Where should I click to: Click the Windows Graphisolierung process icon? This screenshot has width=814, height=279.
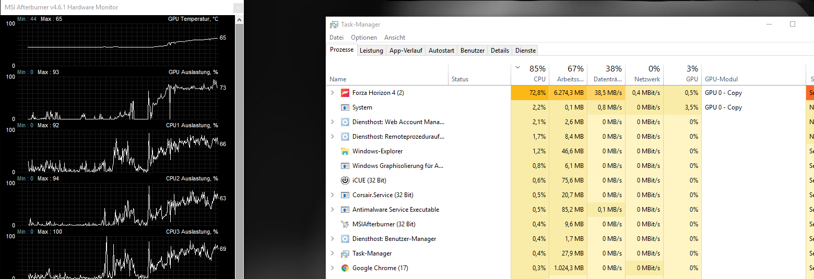tap(345, 166)
